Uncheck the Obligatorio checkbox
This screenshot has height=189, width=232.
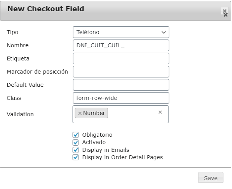click(x=76, y=135)
